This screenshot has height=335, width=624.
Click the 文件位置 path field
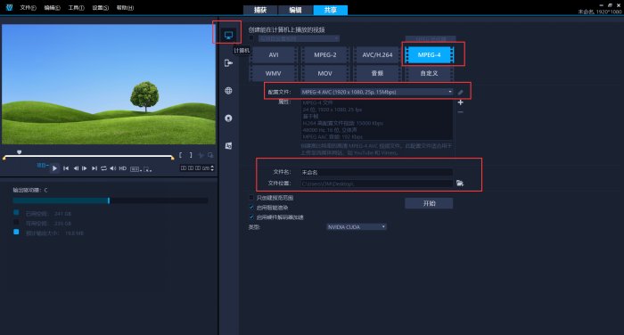376,184
